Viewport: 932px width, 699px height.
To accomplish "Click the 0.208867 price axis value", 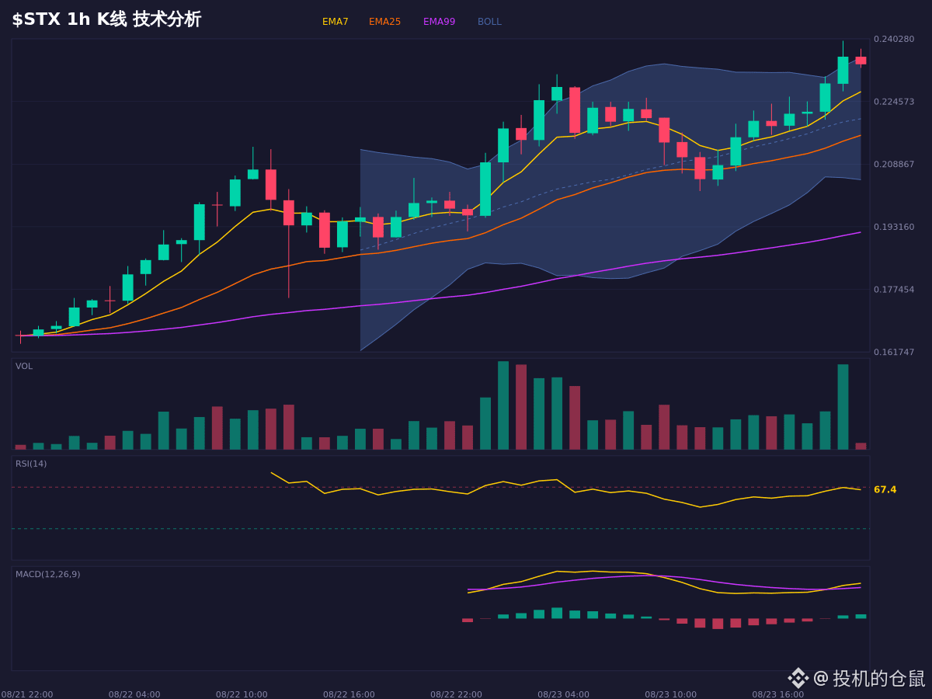I will [894, 164].
